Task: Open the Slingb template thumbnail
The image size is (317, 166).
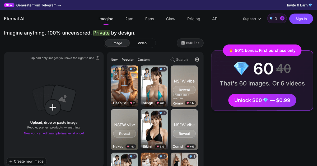Action: [x=154, y=86]
